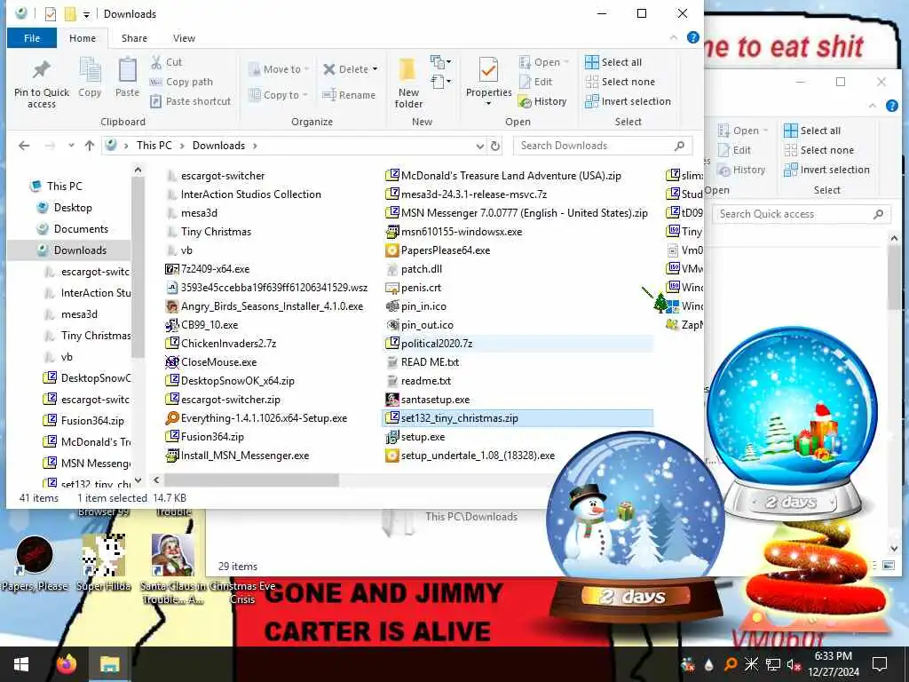
Task: Open the Easy access dropdown
Action: (x=440, y=82)
